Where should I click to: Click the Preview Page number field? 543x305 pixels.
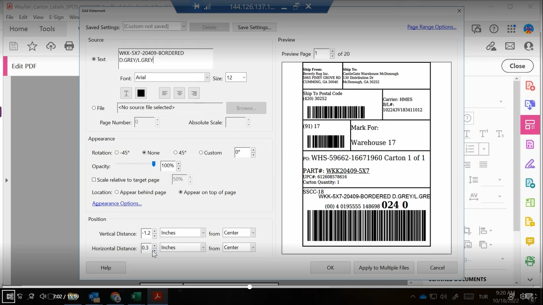(x=322, y=54)
